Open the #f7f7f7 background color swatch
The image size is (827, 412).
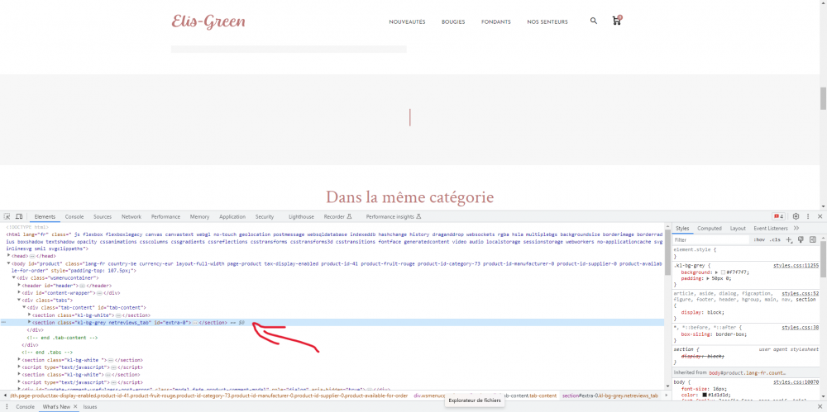[x=724, y=272]
